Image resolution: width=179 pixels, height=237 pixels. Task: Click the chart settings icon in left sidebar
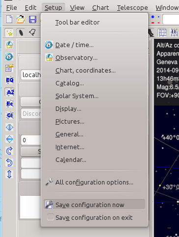[x=9, y=68]
